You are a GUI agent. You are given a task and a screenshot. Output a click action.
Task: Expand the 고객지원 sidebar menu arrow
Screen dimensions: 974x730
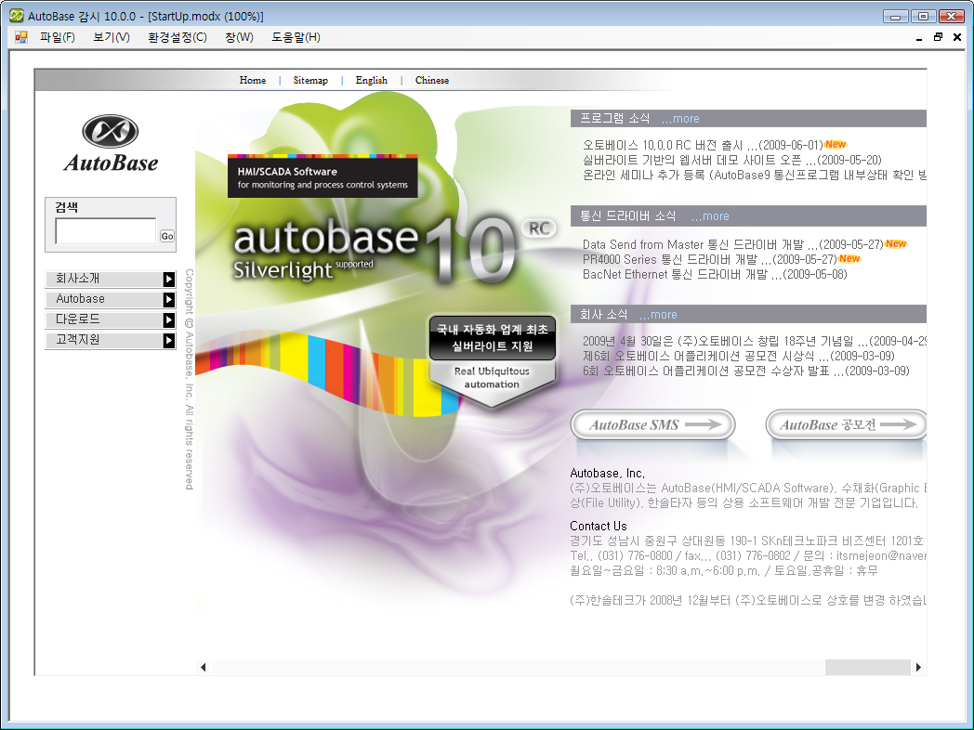pyautogui.click(x=168, y=340)
